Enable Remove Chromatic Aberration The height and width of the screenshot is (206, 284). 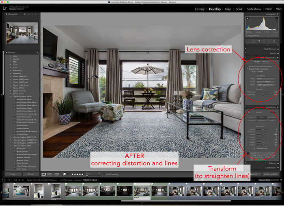click(x=247, y=66)
